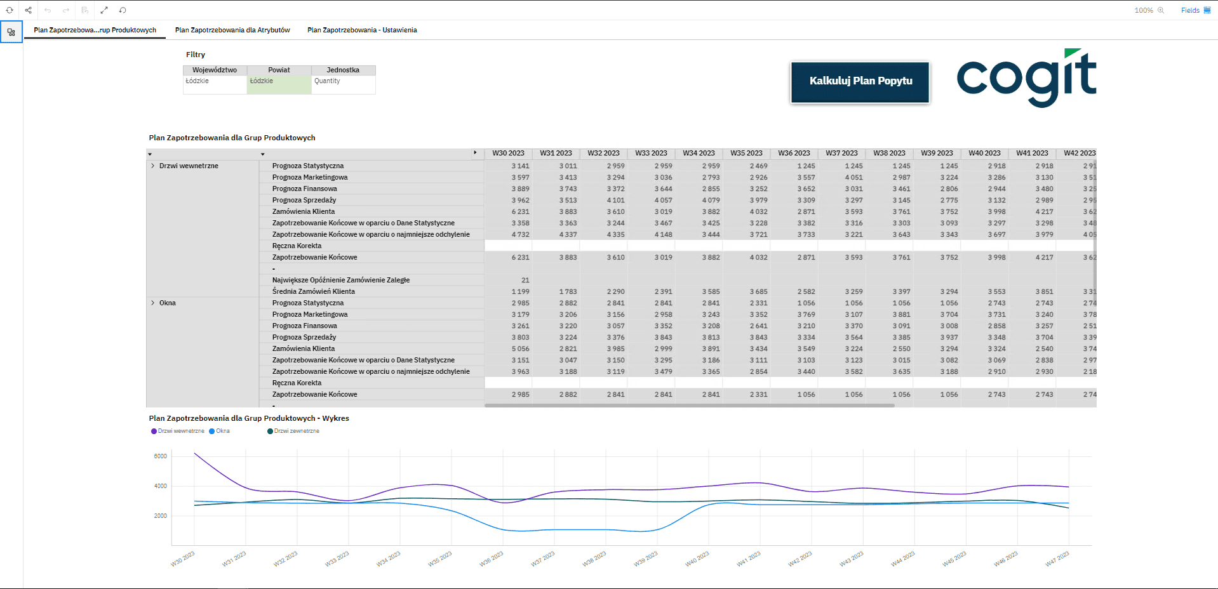Screen dimensions: 1218x589
Task: Click the refresh data icon in top toolbar
Action: [10, 10]
